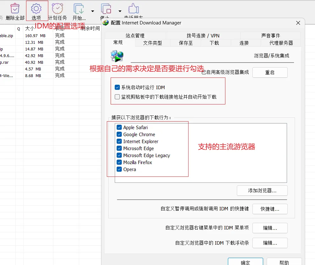The image size is (315, 265).
Task: Click the 帮助 button
Action: click(284, 262)
